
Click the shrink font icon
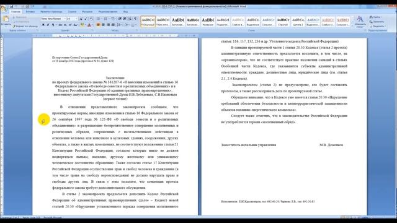[86, 19]
